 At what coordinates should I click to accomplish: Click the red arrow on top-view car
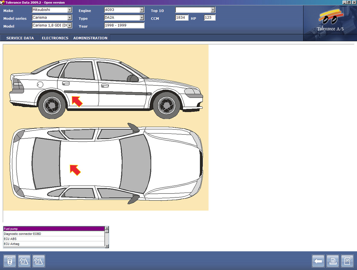[x=75, y=170]
